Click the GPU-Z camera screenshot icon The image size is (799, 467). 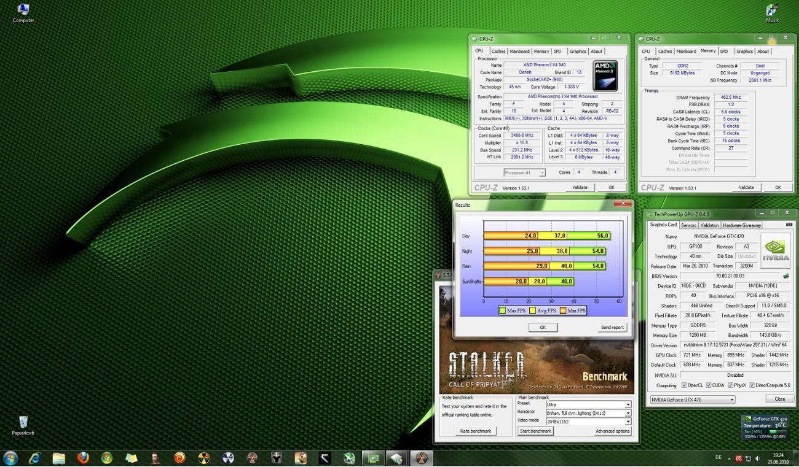pos(789,225)
